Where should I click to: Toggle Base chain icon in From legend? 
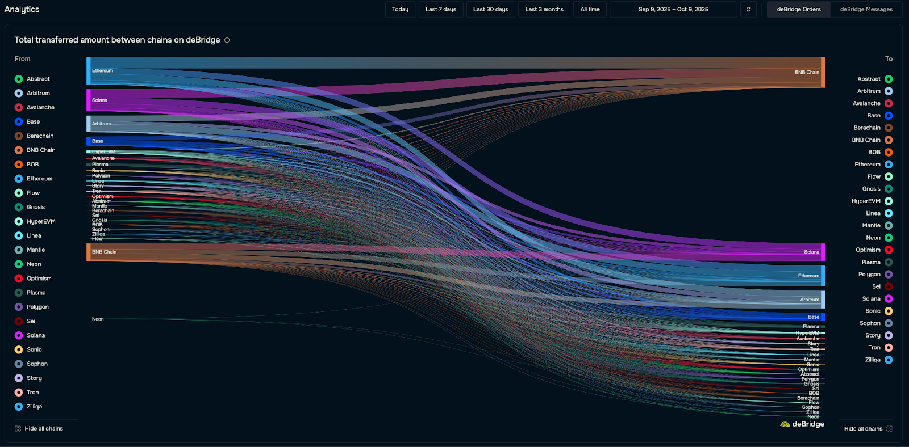pyautogui.click(x=19, y=122)
